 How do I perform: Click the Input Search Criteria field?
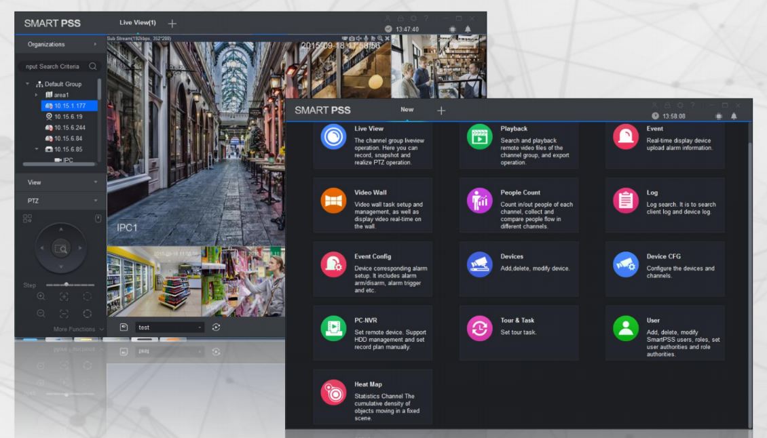[x=54, y=66]
